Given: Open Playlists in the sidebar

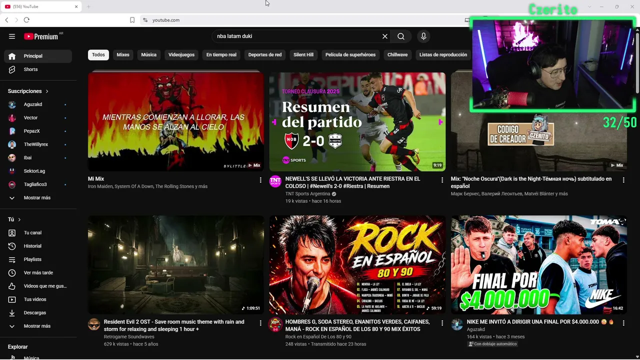Looking at the screenshot, I should click(x=38, y=259).
